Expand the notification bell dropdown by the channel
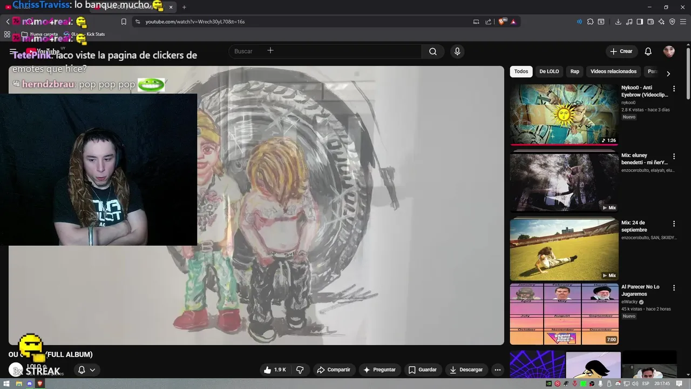This screenshot has height=389, width=691. (86, 370)
